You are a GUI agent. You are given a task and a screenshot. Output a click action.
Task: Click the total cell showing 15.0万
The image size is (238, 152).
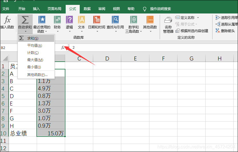click(51, 133)
